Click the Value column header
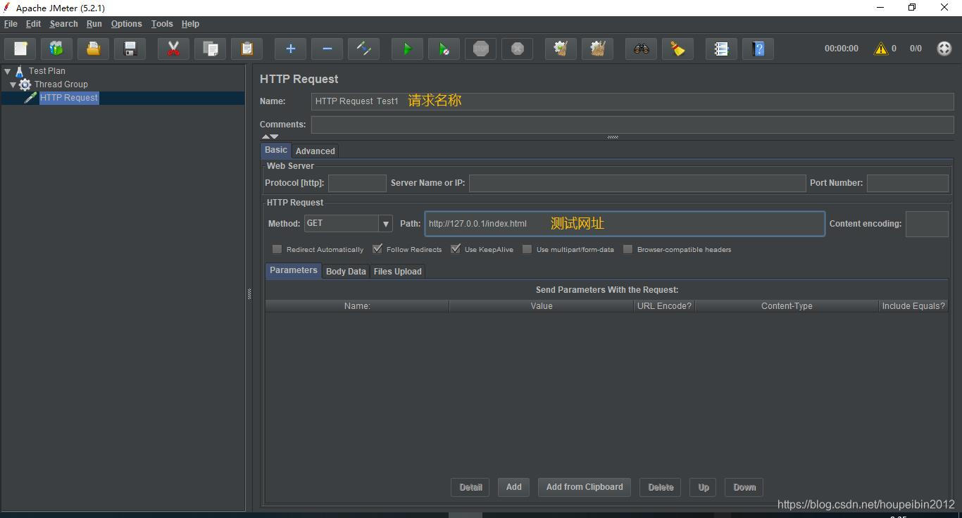Image resolution: width=962 pixels, height=518 pixels. [542, 306]
